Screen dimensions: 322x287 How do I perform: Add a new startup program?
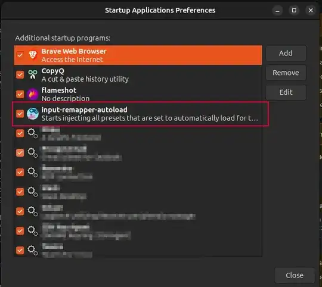286,53
